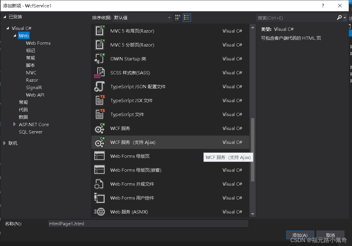Click the 添加(A) button

pos(300,235)
